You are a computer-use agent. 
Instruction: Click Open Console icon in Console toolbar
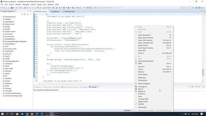(x=197, y=87)
